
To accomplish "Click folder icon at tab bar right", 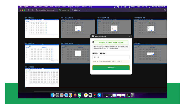I will 165,10.
